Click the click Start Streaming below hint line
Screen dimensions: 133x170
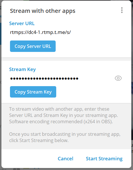pos(39,140)
